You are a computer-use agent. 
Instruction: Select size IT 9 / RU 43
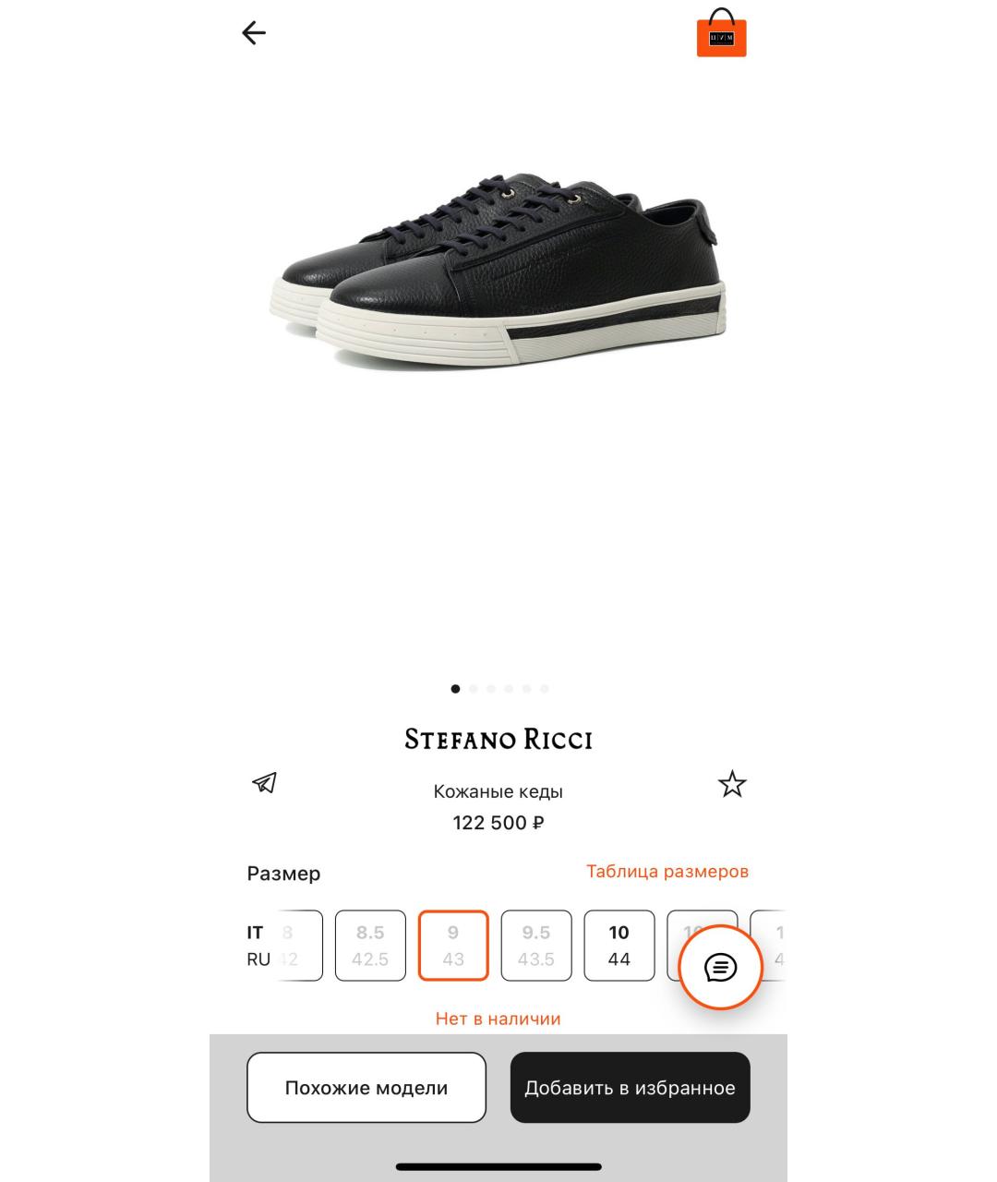tap(453, 946)
